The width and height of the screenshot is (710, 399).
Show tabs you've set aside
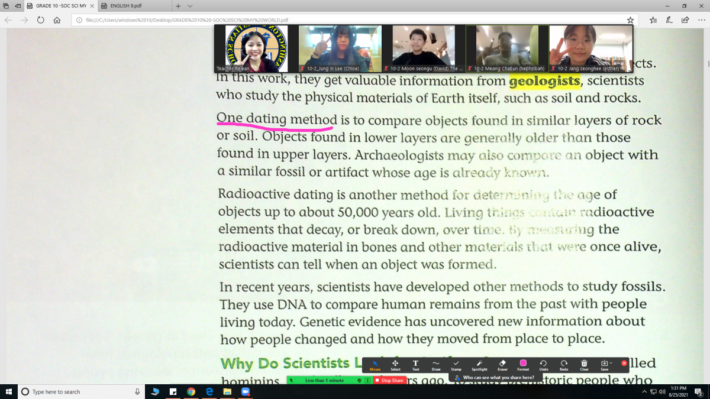[x=6, y=5]
